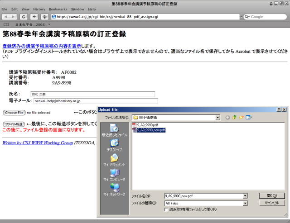Click the Open (開く) button in dialog
The image size is (290, 223).
pyautogui.click(x=271, y=196)
